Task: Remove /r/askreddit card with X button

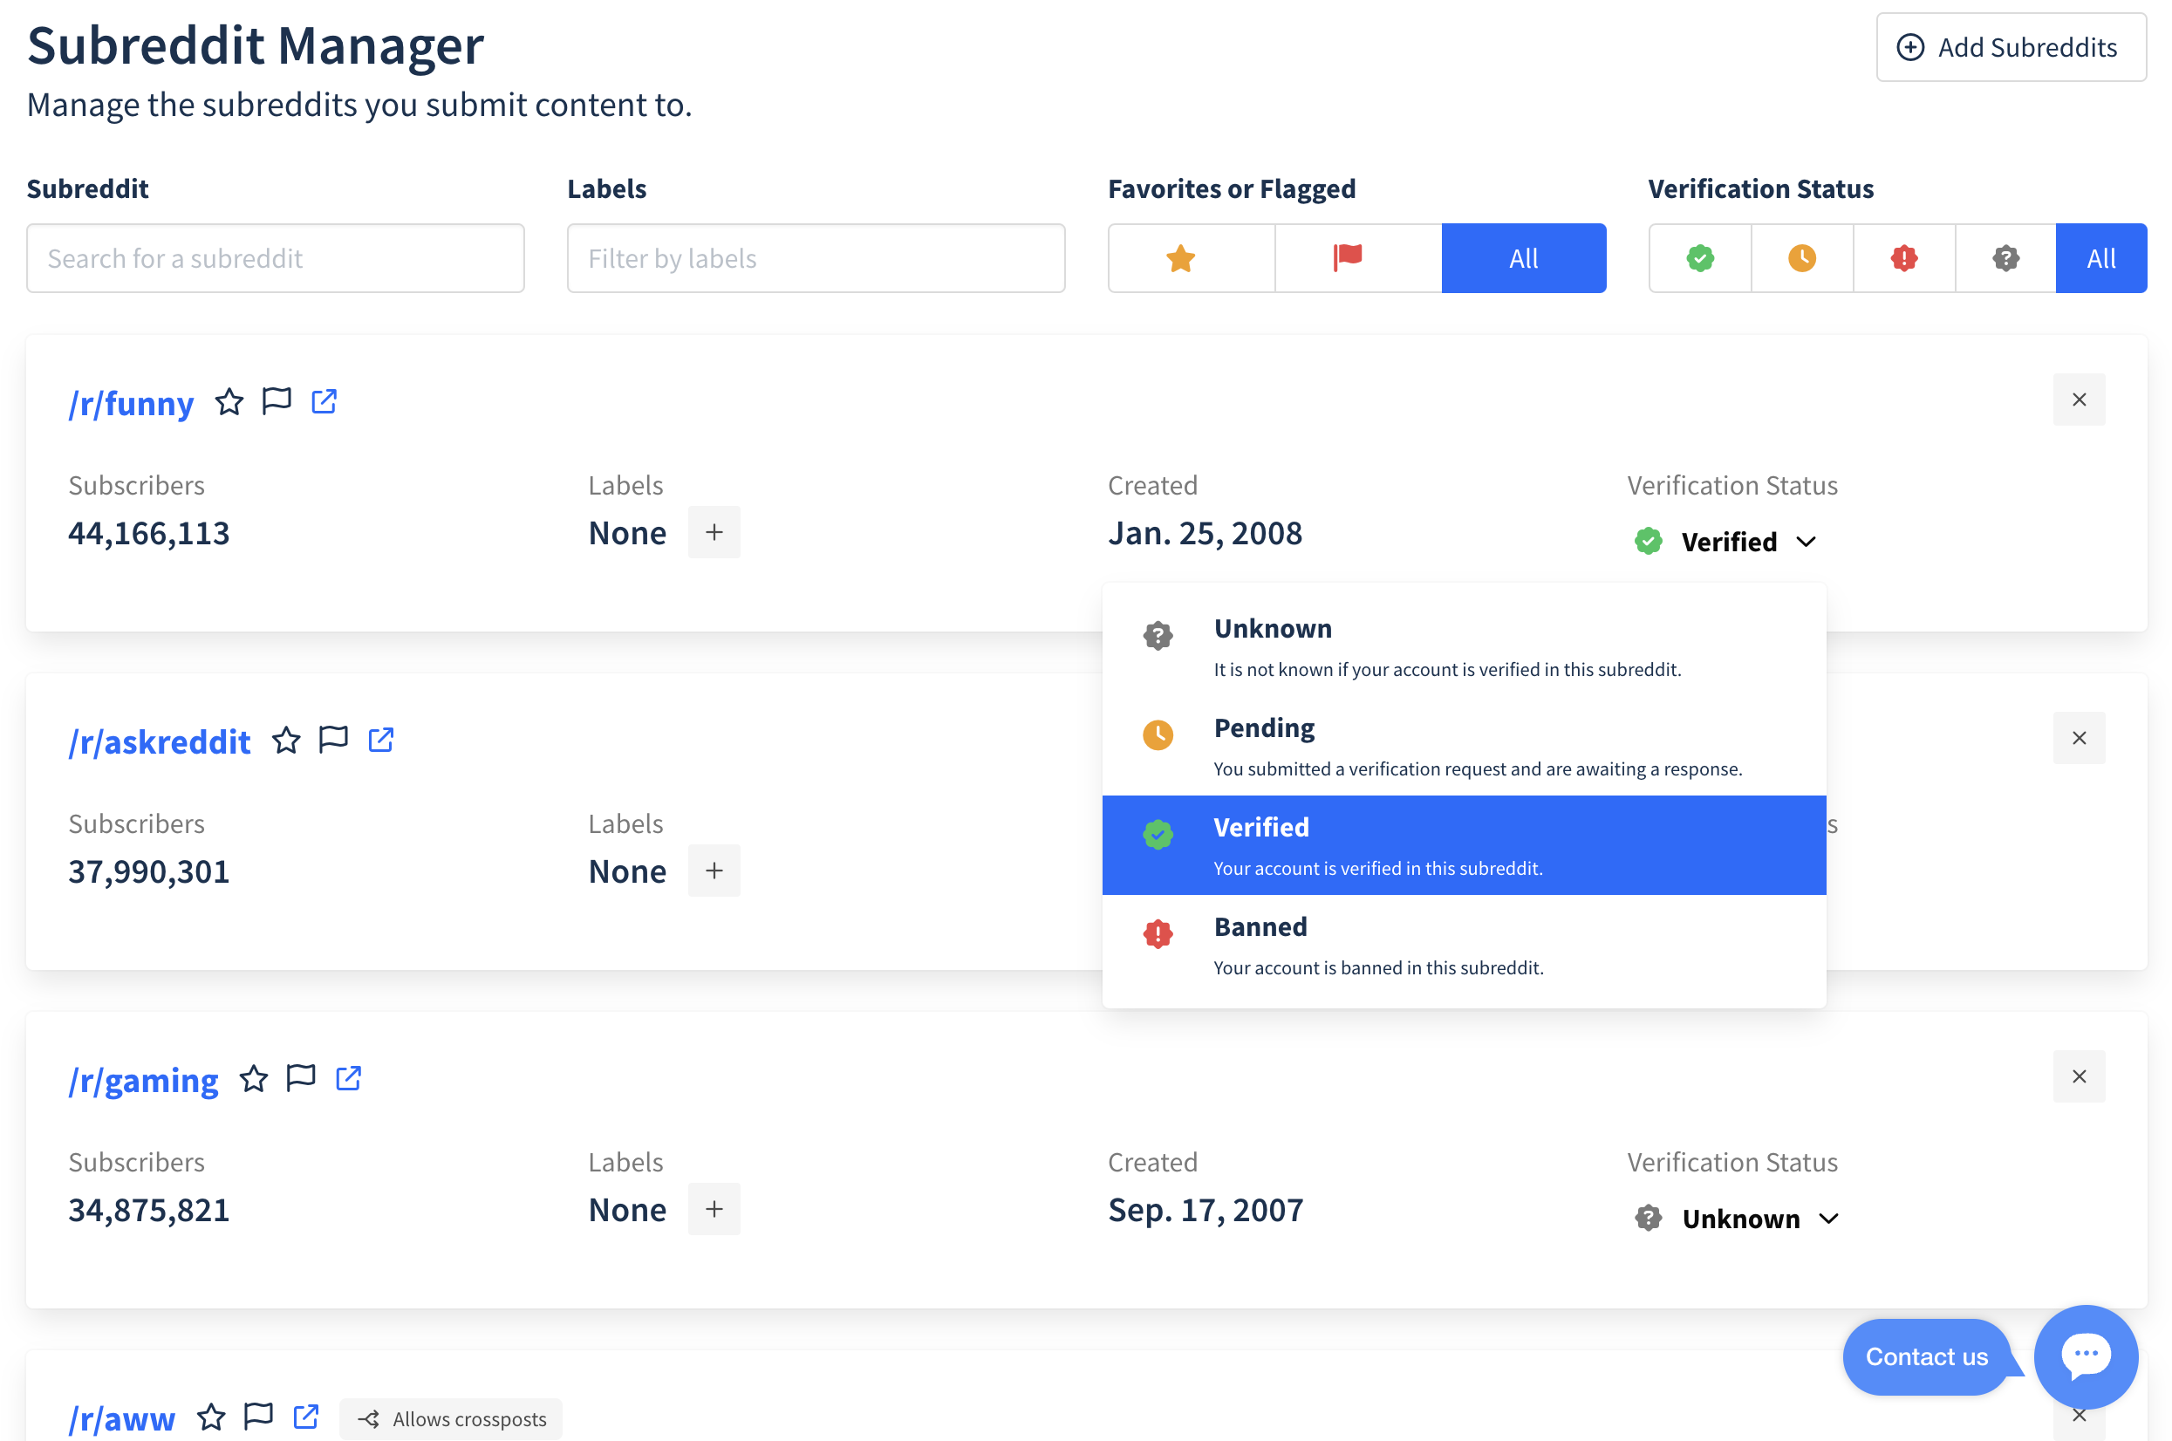Action: coord(2079,738)
